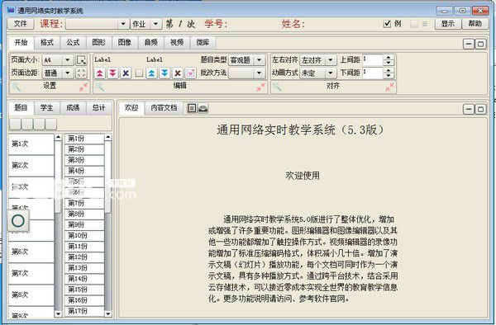This screenshot has width=496, height=325.
Task: Click the dark red X delete icon
Action: point(178,73)
